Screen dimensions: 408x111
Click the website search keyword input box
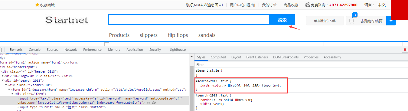[x=189, y=20]
